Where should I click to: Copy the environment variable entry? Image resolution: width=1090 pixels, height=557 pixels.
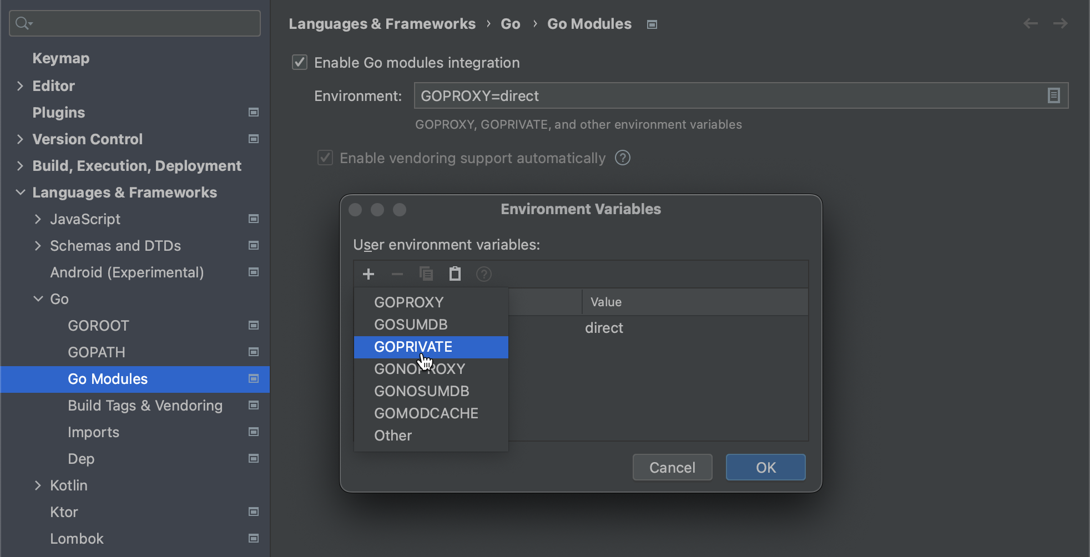pos(426,274)
